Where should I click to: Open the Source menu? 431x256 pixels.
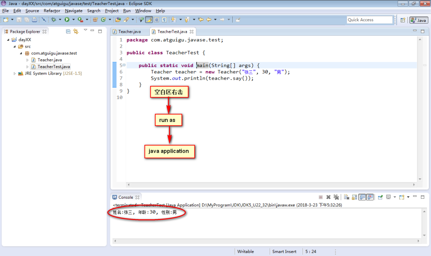32,11
